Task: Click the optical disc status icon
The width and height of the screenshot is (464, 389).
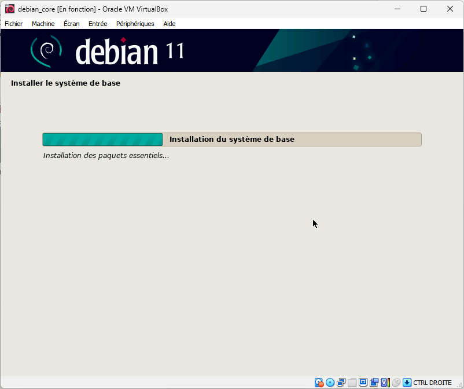Action: pos(330,383)
